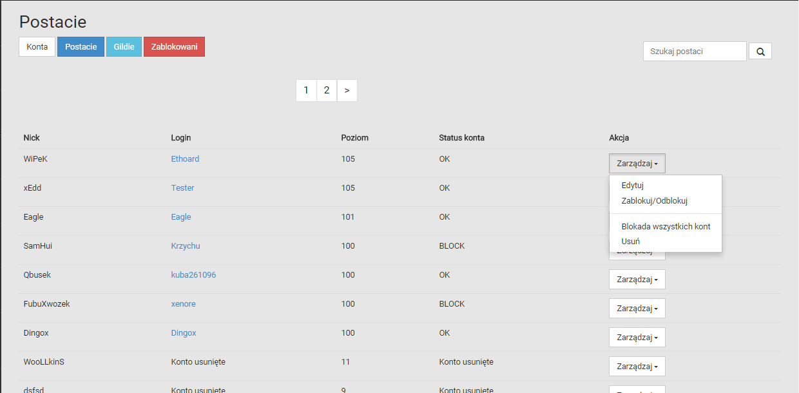Open the kuba261096 login link
The width and height of the screenshot is (799, 393).
(x=193, y=275)
